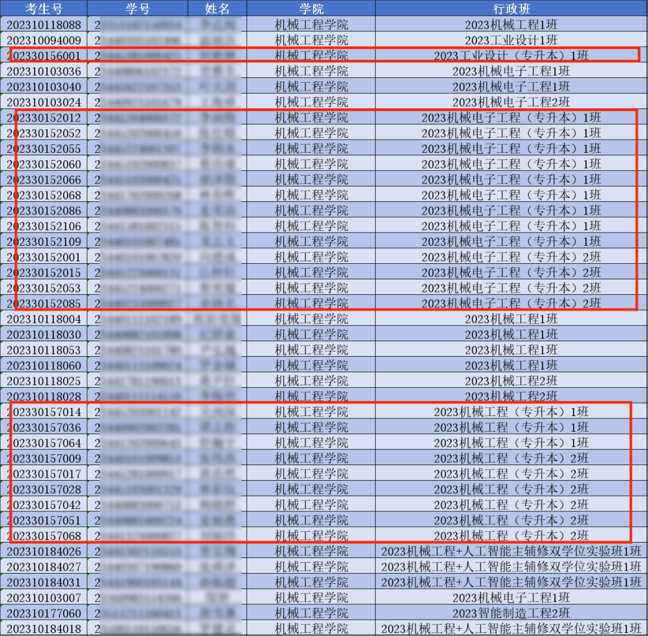The image size is (648, 636).
Task: Click 行政班 cell in row 202330152001
Action: (512, 257)
